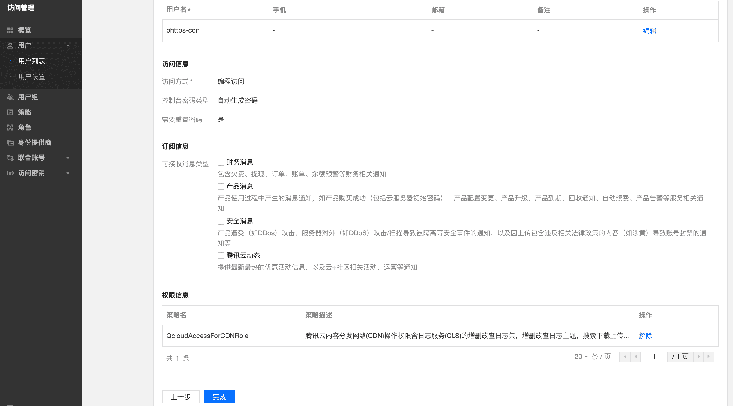
Task: Check the 腾讯云动态 checkbox
Action: pyautogui.click(x=221, y=256)
